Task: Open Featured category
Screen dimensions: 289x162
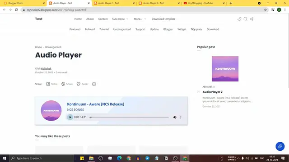Action: pos(75,29)
